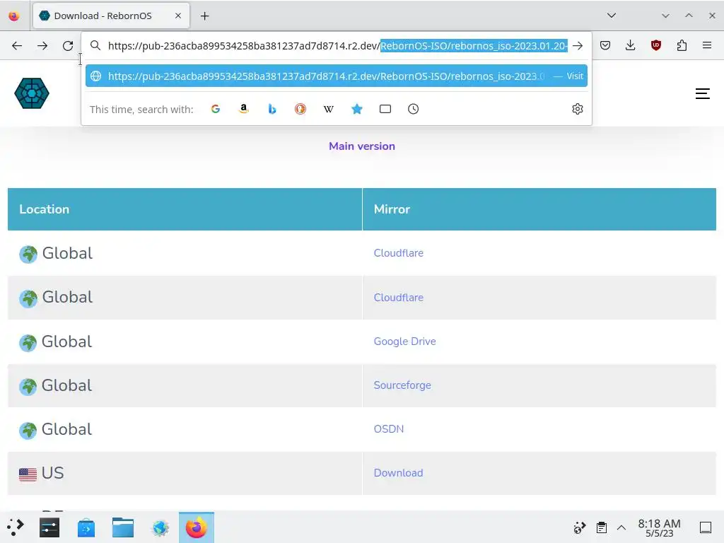Search in Bookmarks star icon

357,109
